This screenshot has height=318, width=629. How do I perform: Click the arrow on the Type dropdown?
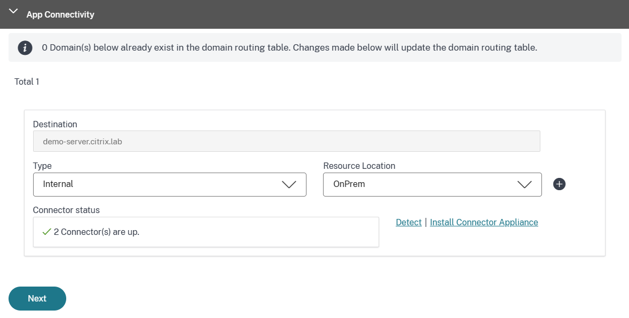pos(289,184)
